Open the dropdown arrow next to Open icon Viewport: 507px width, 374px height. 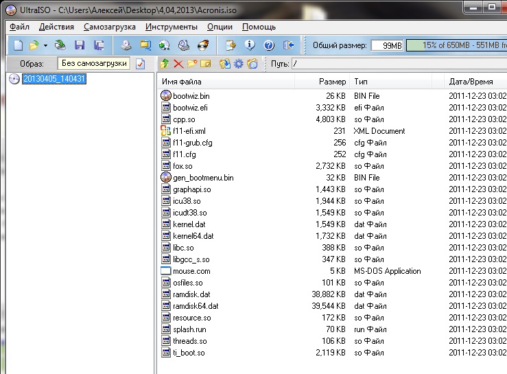click(45, 45)
